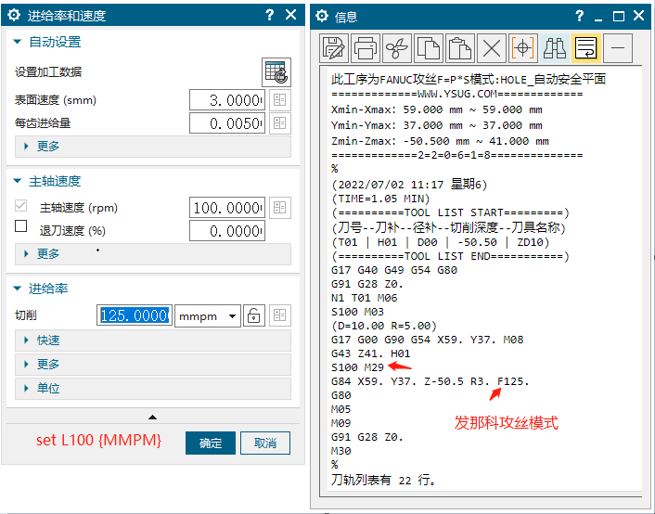Expand the 快速 group
This screenshot has height=514, width=655.
tap(153, 341)
